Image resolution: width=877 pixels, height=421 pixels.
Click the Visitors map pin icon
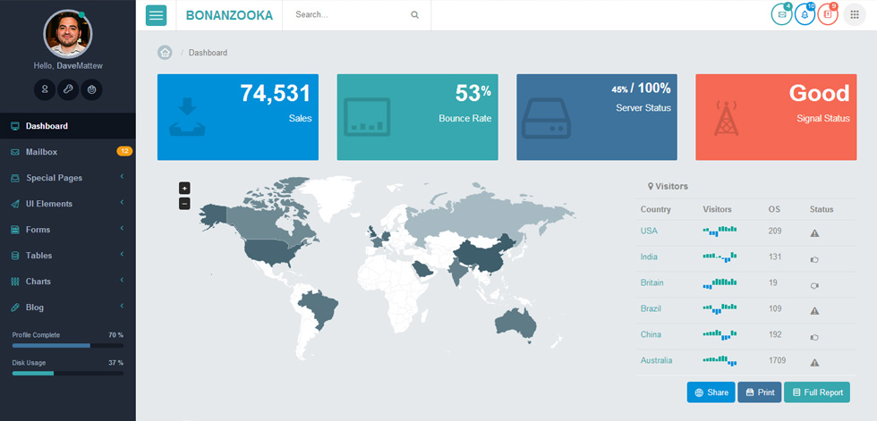coord(651,186)
